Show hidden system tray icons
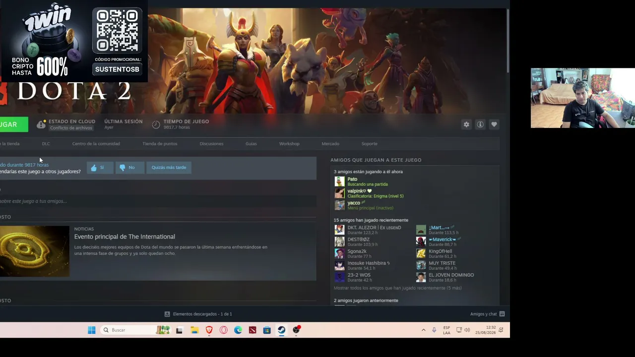The height and width of the screenshot is (357, 635). point(423,330)
